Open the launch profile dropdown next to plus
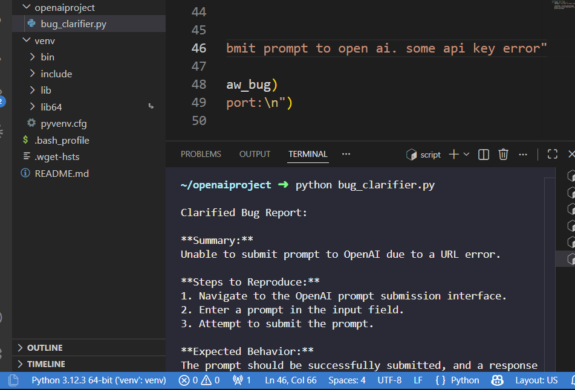The image size is (575, 390). pos(466,155)
